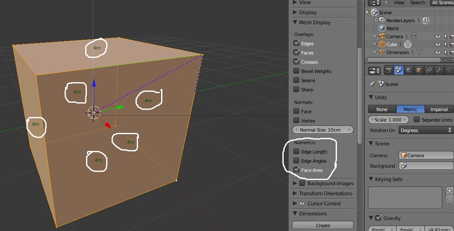This screenshot has width=454, height=231.
Task: Uncheck the Creases overlay checkbox
Action: pyautogui.click(x=296, y=62)
